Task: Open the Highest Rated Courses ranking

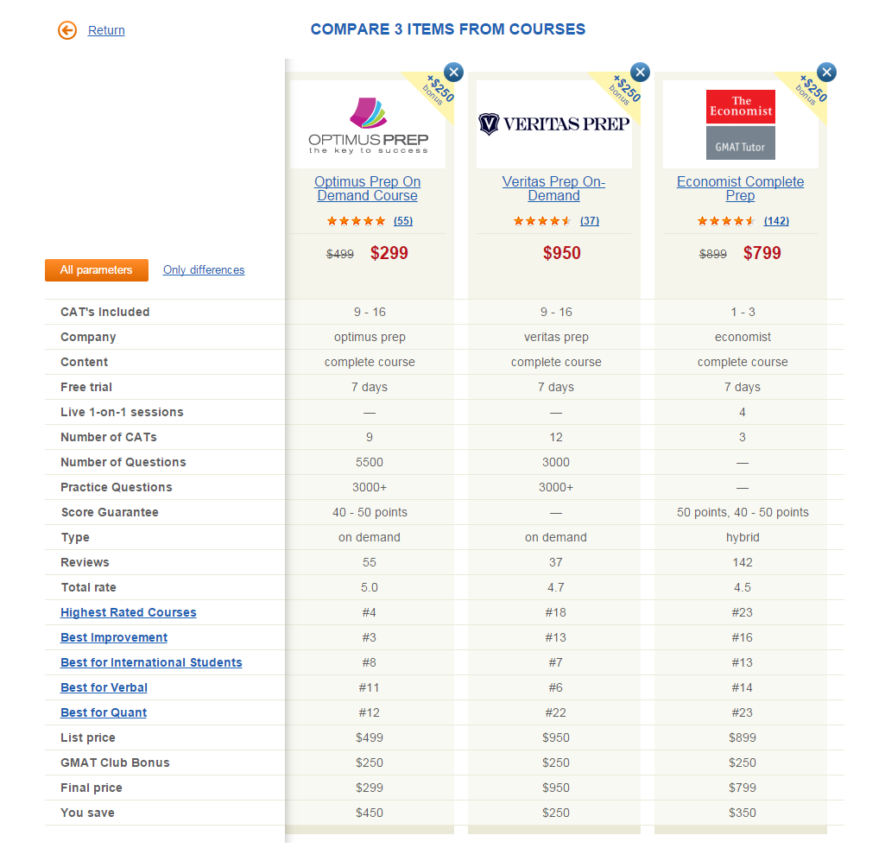Action: 129,612
